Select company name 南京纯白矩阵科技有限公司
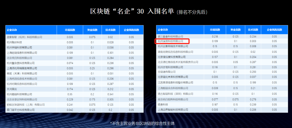Image resolution: width=292 pixels, height=128 pixels. tap(173, 99)
